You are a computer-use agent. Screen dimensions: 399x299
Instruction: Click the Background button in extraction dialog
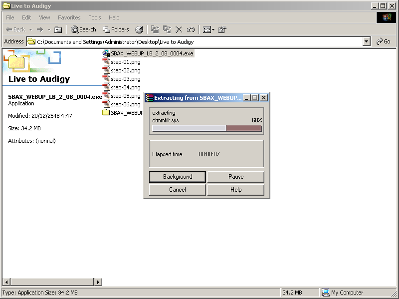pos(178,177)
